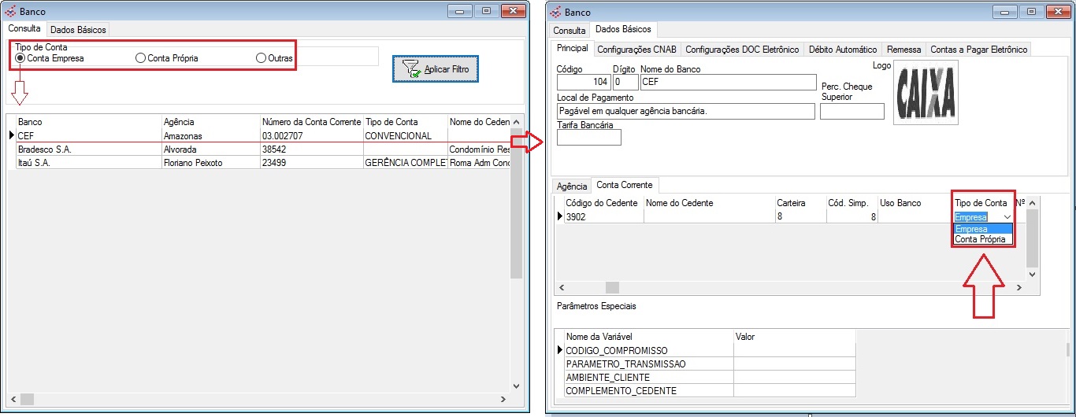
Task: Click the CAIXA bank logo image
Action: [x=926, y=91]
